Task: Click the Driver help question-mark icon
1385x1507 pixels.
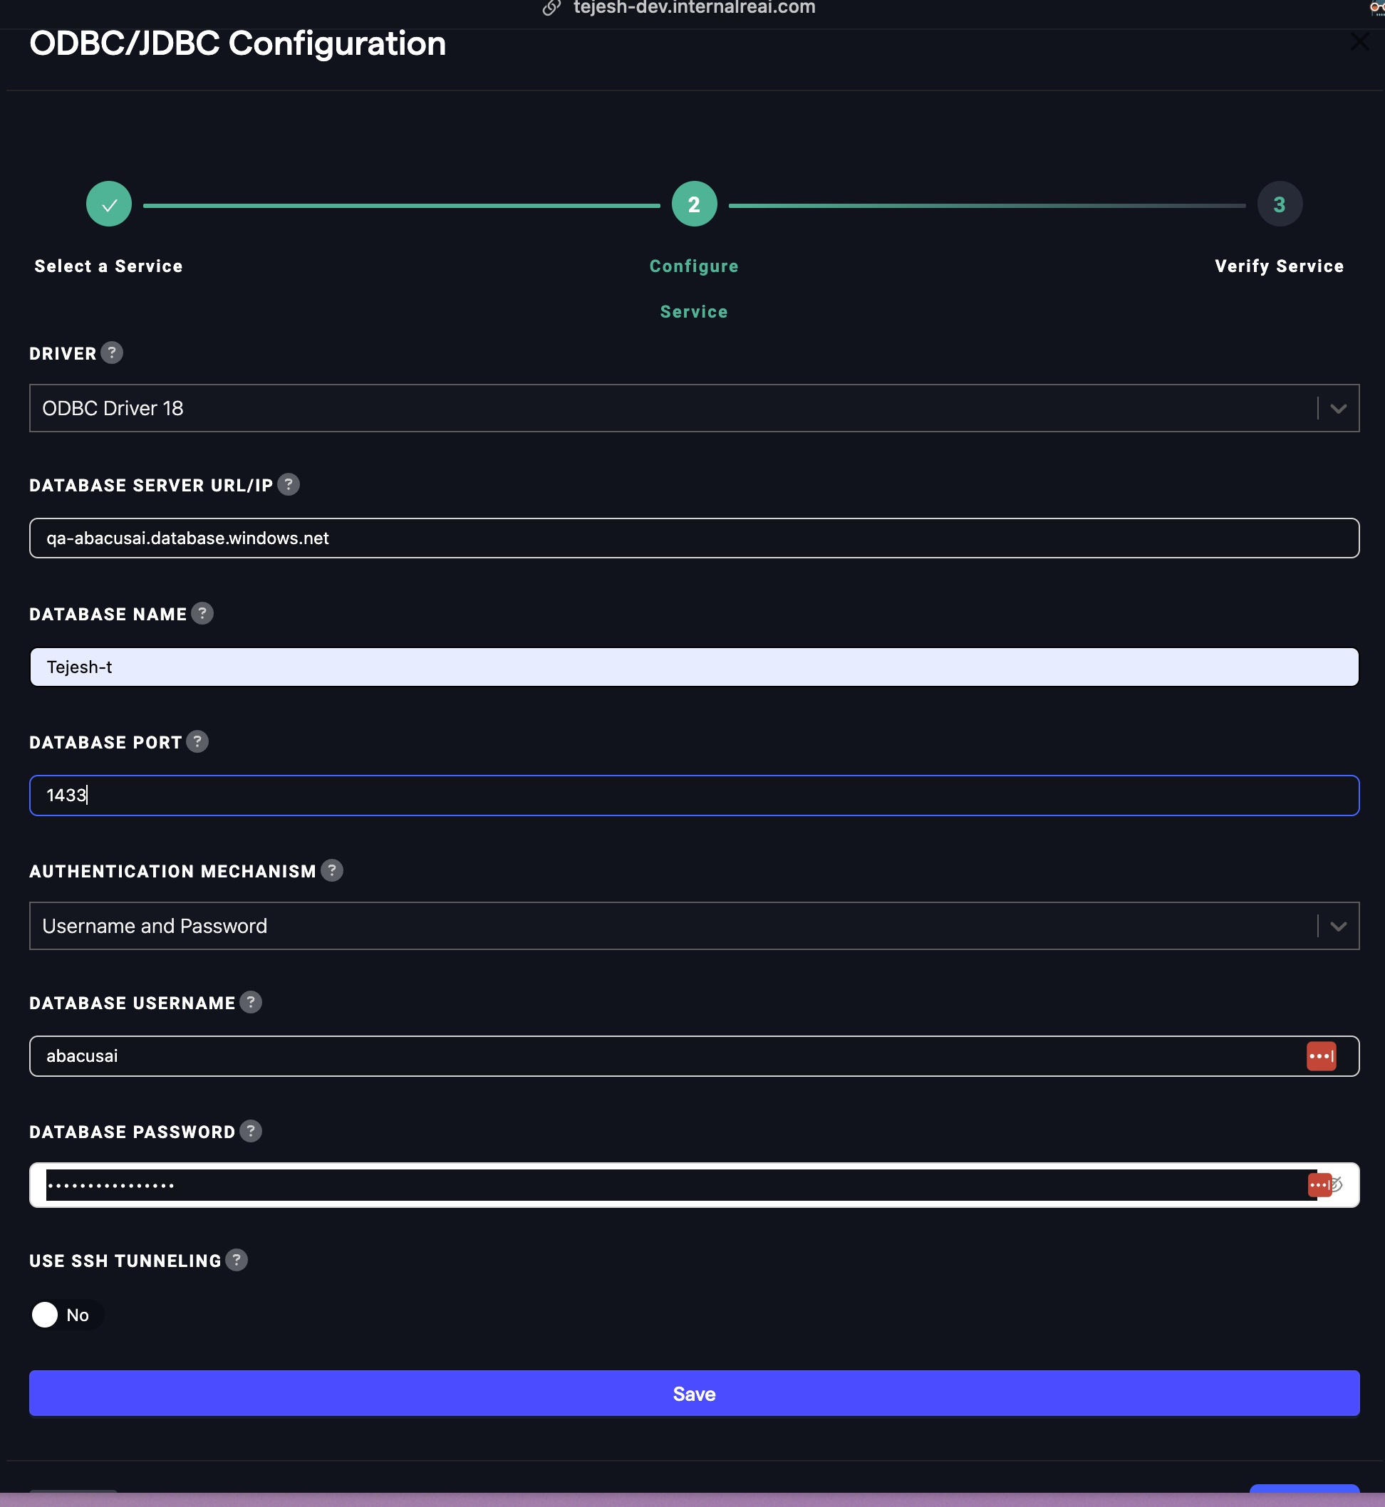Action: (x=112, y=353)
